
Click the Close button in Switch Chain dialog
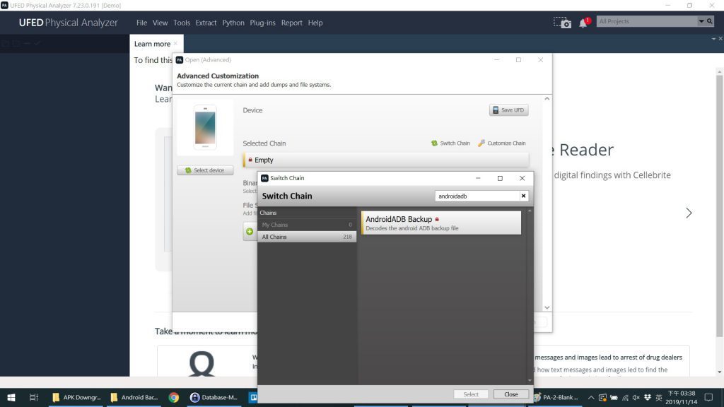coord(510,394)
